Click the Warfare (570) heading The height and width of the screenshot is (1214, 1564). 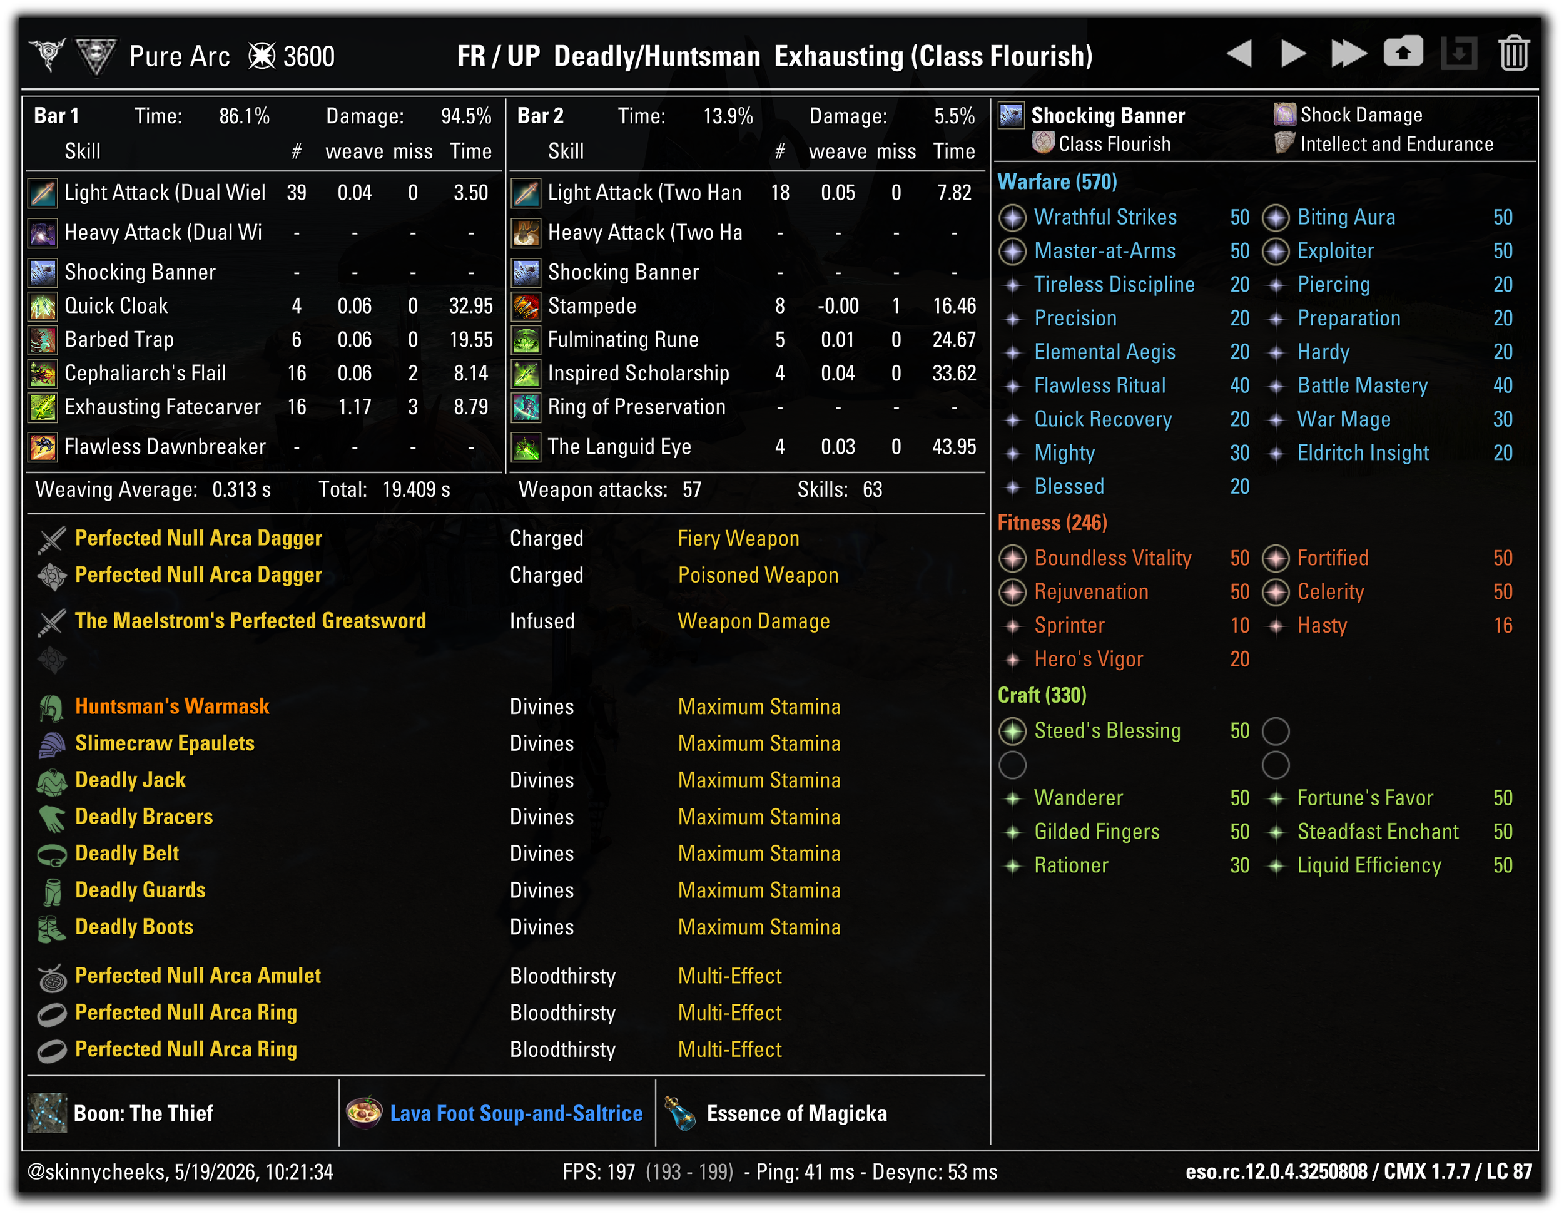tap(1057, 181)
